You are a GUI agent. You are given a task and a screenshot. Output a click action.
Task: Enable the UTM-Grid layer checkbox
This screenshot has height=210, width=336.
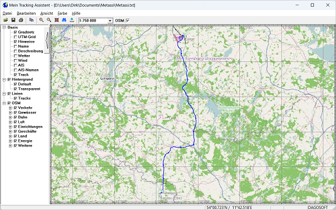pos(16,37)
